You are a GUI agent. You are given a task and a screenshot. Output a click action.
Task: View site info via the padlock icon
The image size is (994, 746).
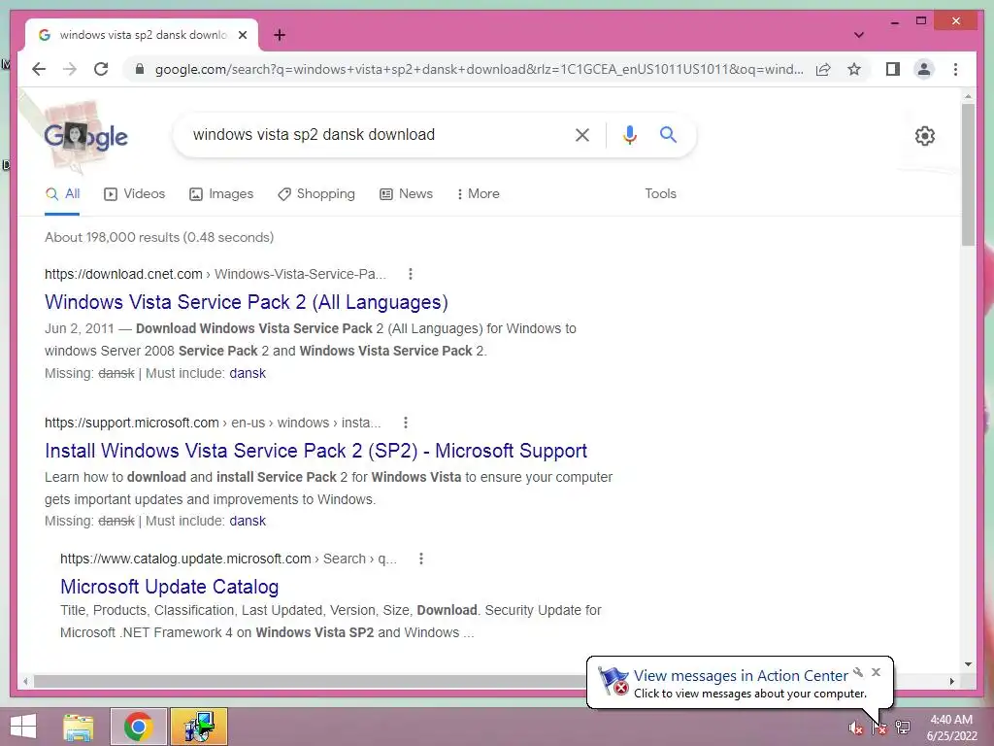(140, 69)
